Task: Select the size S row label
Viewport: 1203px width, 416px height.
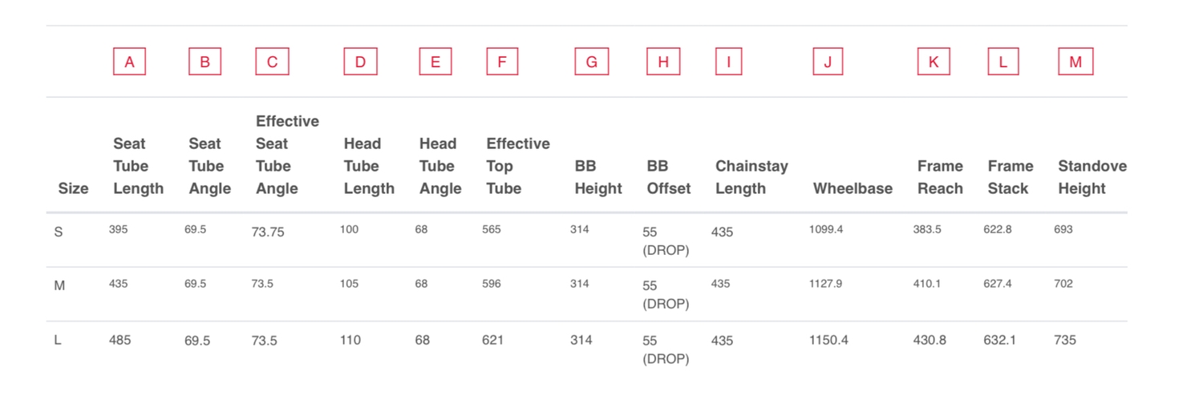Action: (58, 232)
